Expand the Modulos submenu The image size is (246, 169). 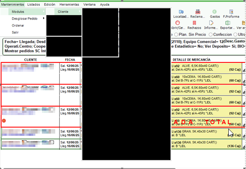27,12
